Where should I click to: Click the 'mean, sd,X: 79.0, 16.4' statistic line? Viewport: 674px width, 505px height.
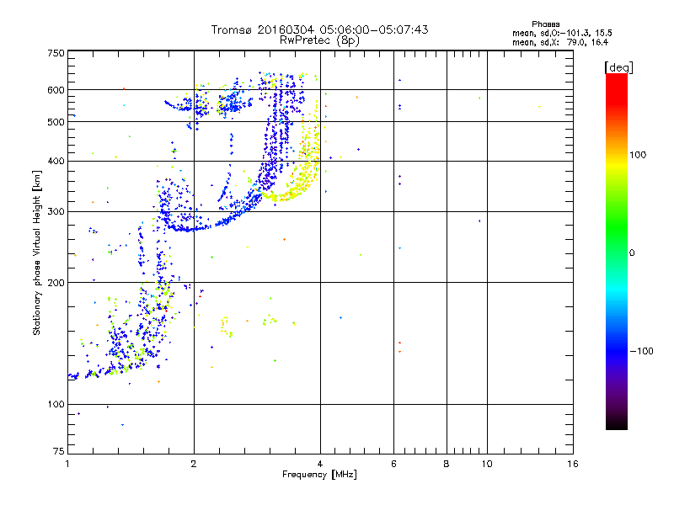pyautogui.click(x=560, y=42)
